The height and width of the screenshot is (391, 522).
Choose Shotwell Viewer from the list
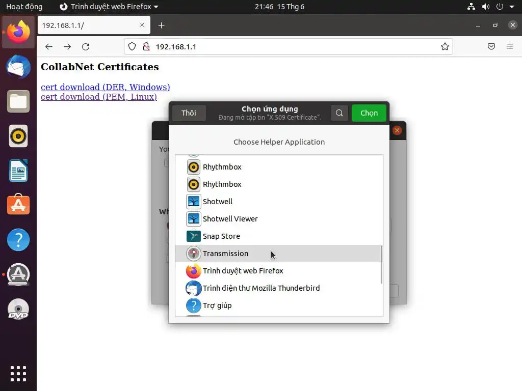[279, 219]
